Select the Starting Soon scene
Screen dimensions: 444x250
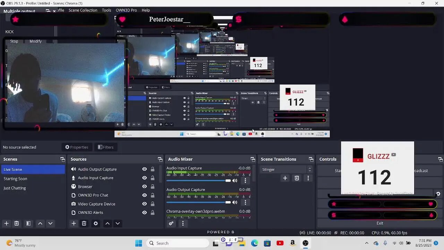(33, 178)
